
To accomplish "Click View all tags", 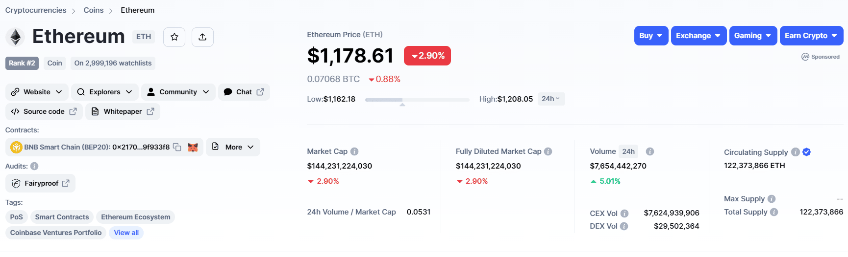I will pos(126,233).
